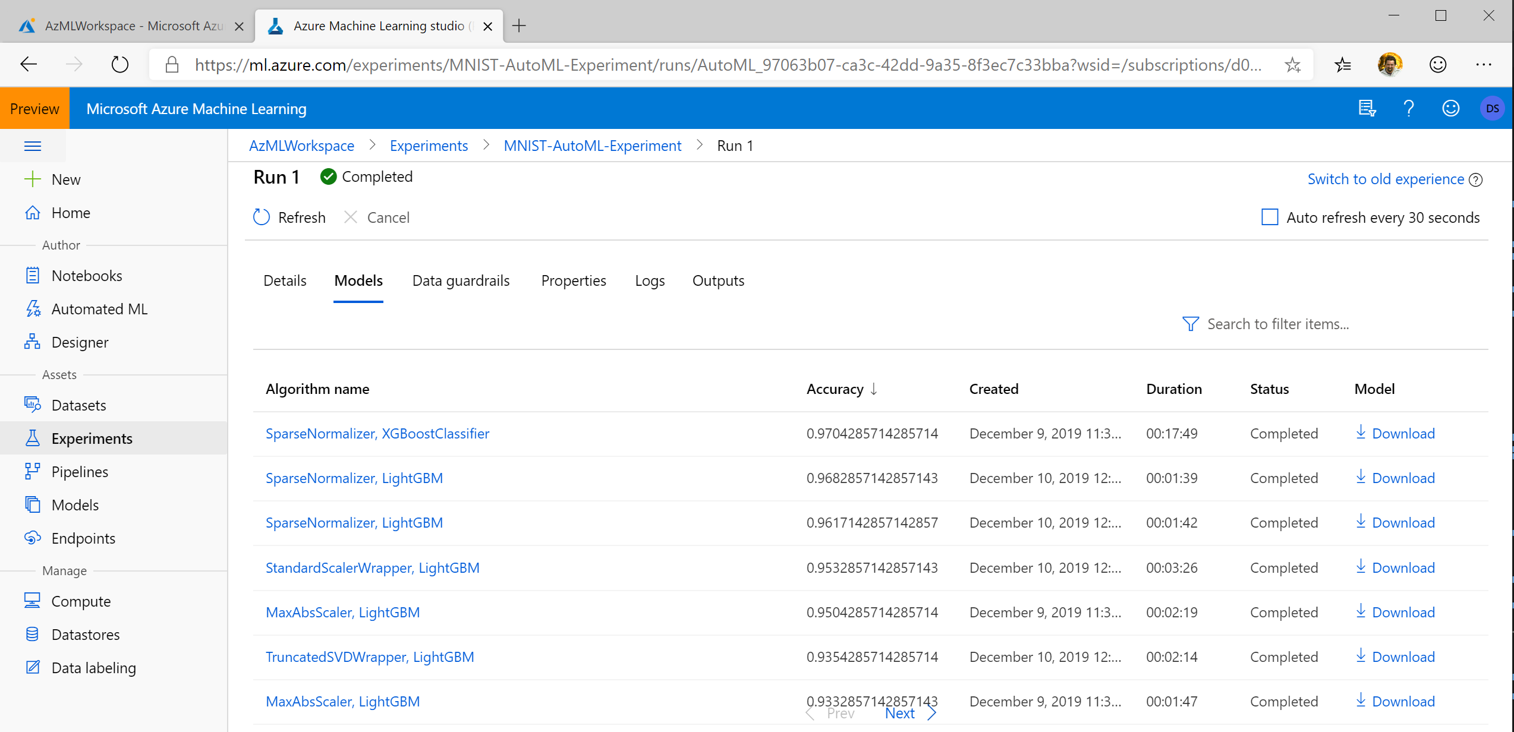The height and width of the screenshot is (732, 1514).
Task: Open the Designer page icon
Action: tap(32, 342)
